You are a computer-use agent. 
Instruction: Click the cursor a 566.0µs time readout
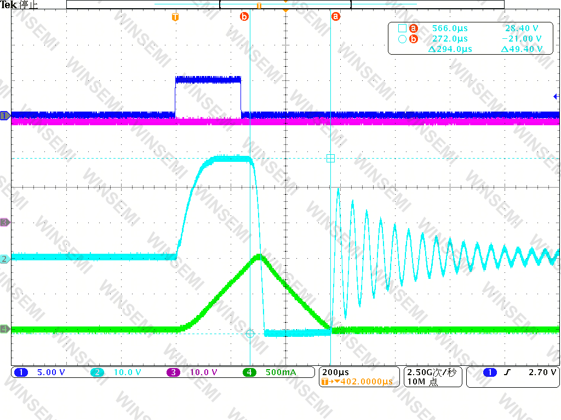coord(450,28)
